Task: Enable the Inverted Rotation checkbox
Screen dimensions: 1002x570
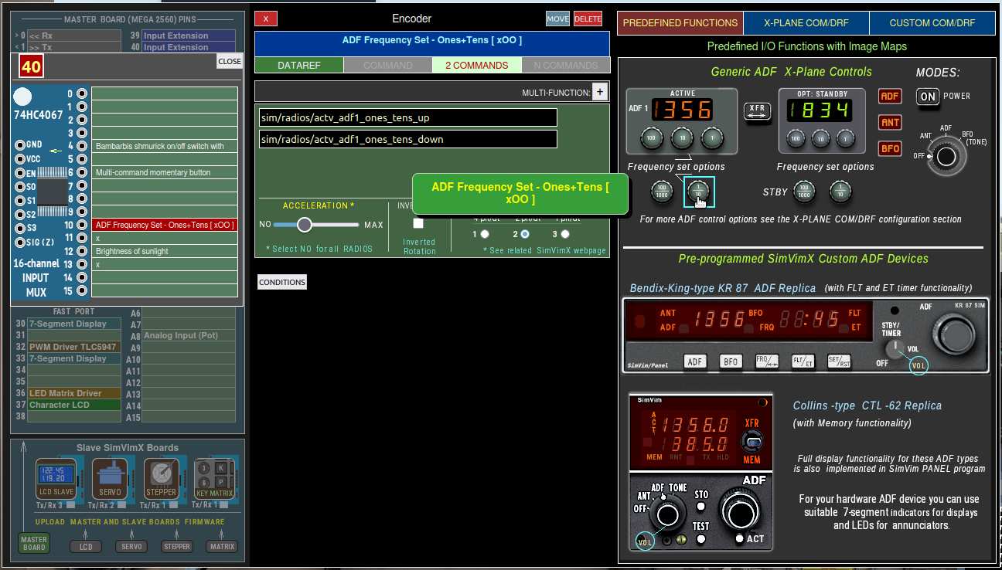Action: (x=418, y=223)
